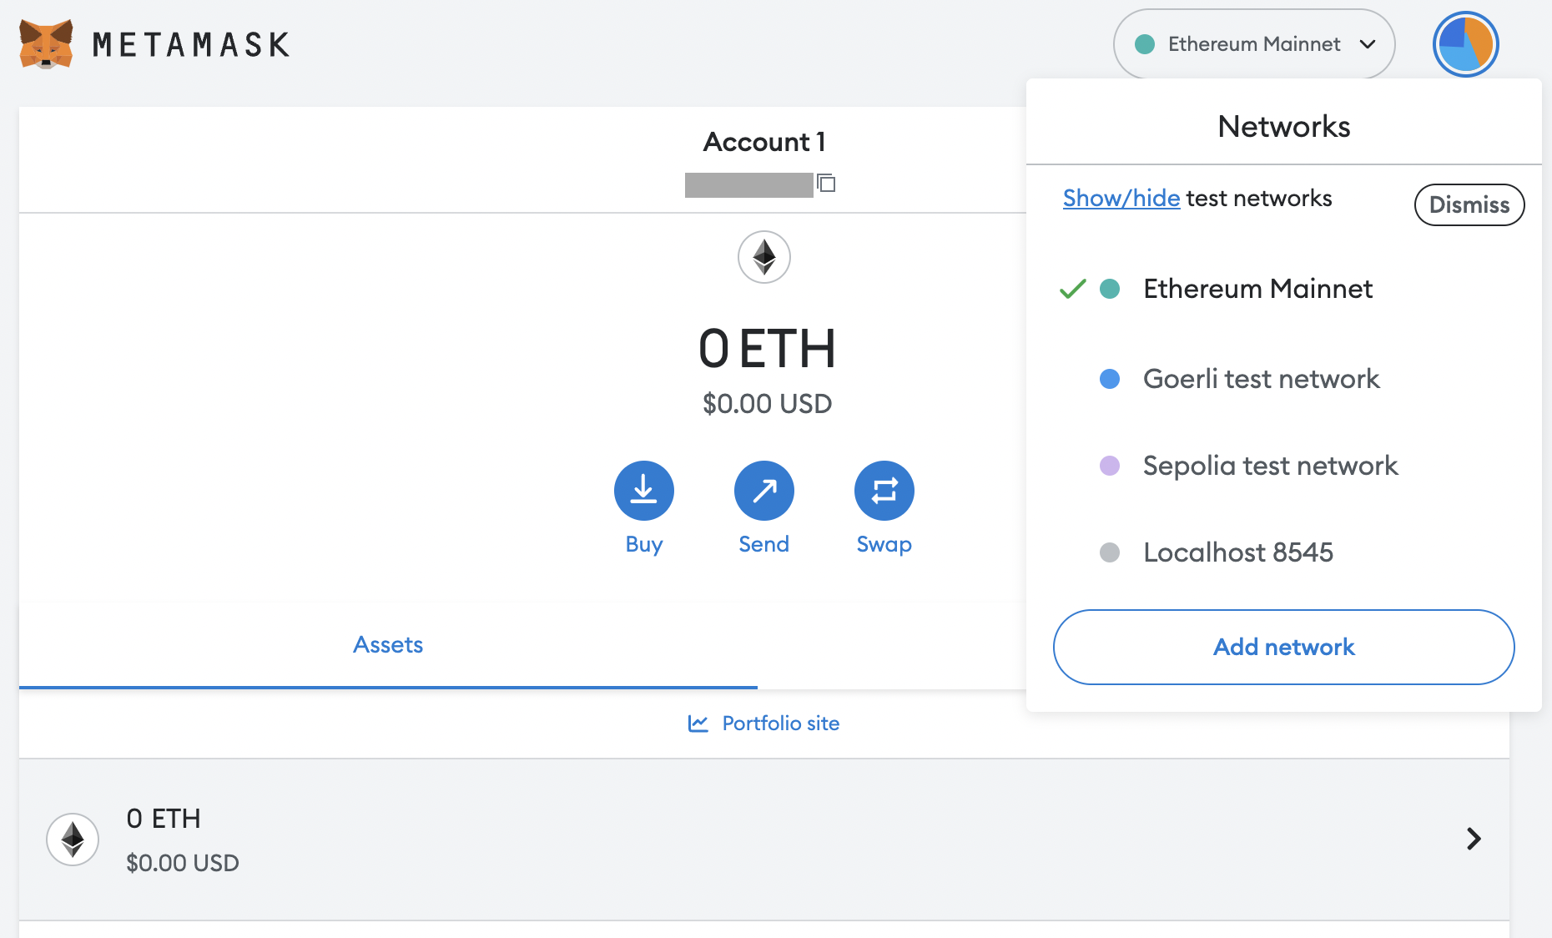Select the Localhost 8545 network
The image size is (1552, 938).
(1237, 552)
